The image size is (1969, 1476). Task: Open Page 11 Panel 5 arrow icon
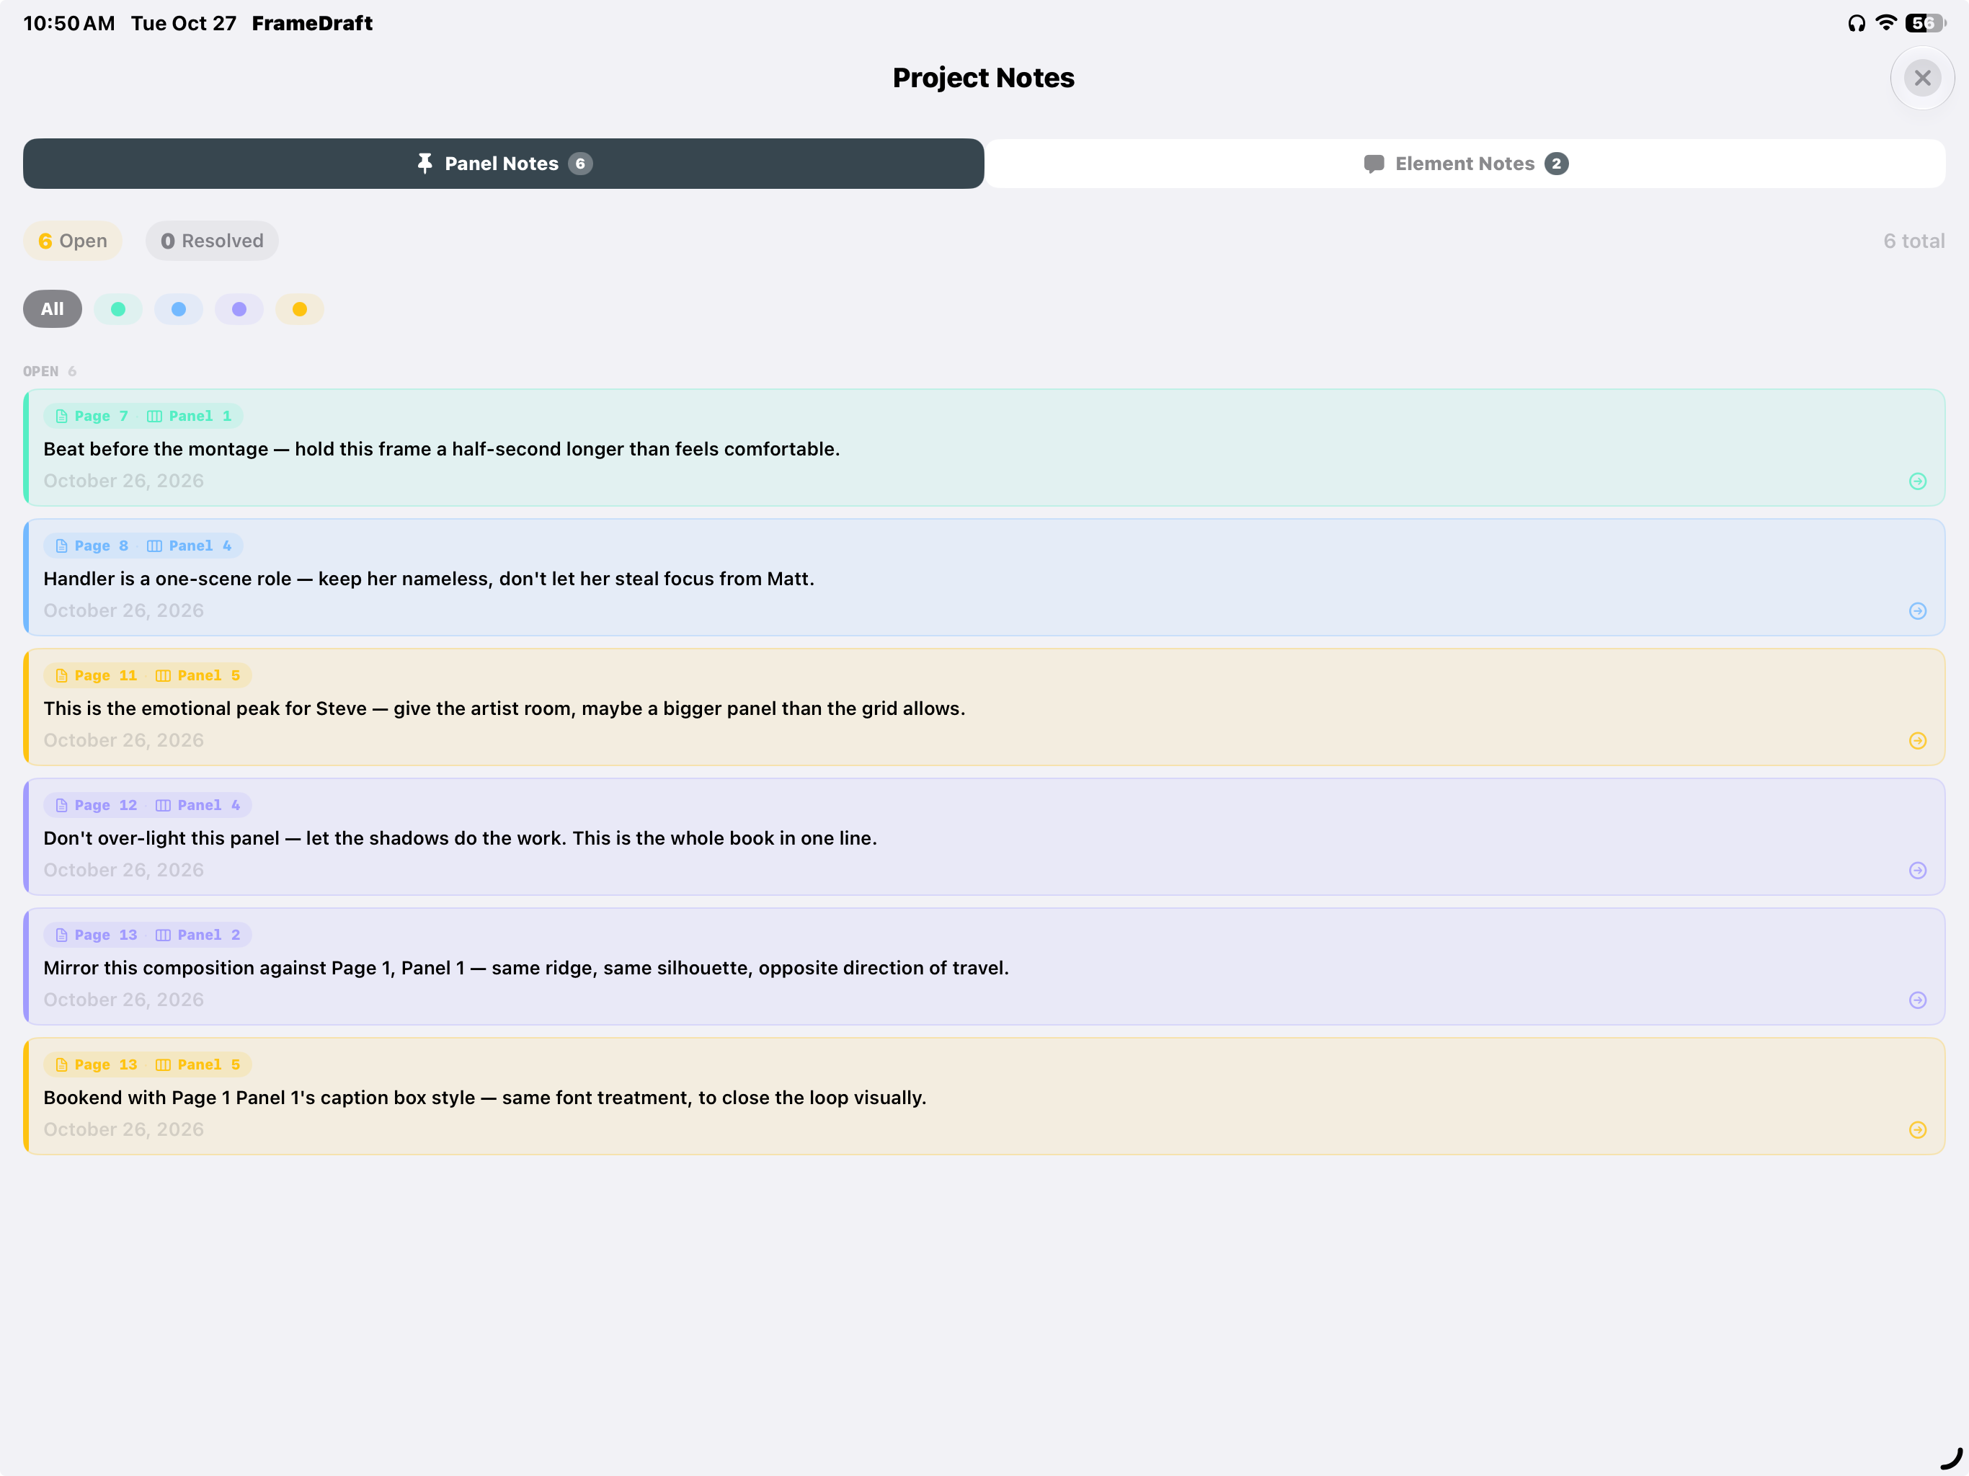pyautogui.click(x=1917, y=741)
